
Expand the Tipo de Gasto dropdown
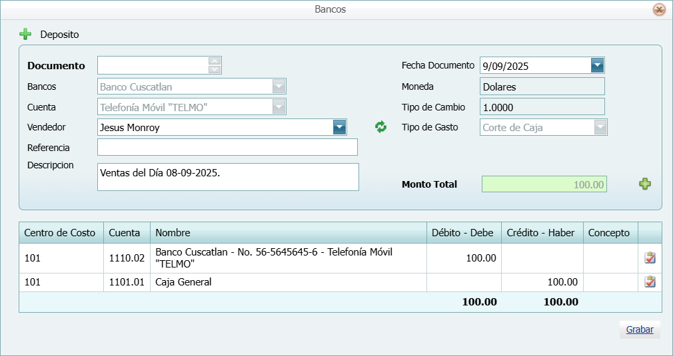[600, 127]
